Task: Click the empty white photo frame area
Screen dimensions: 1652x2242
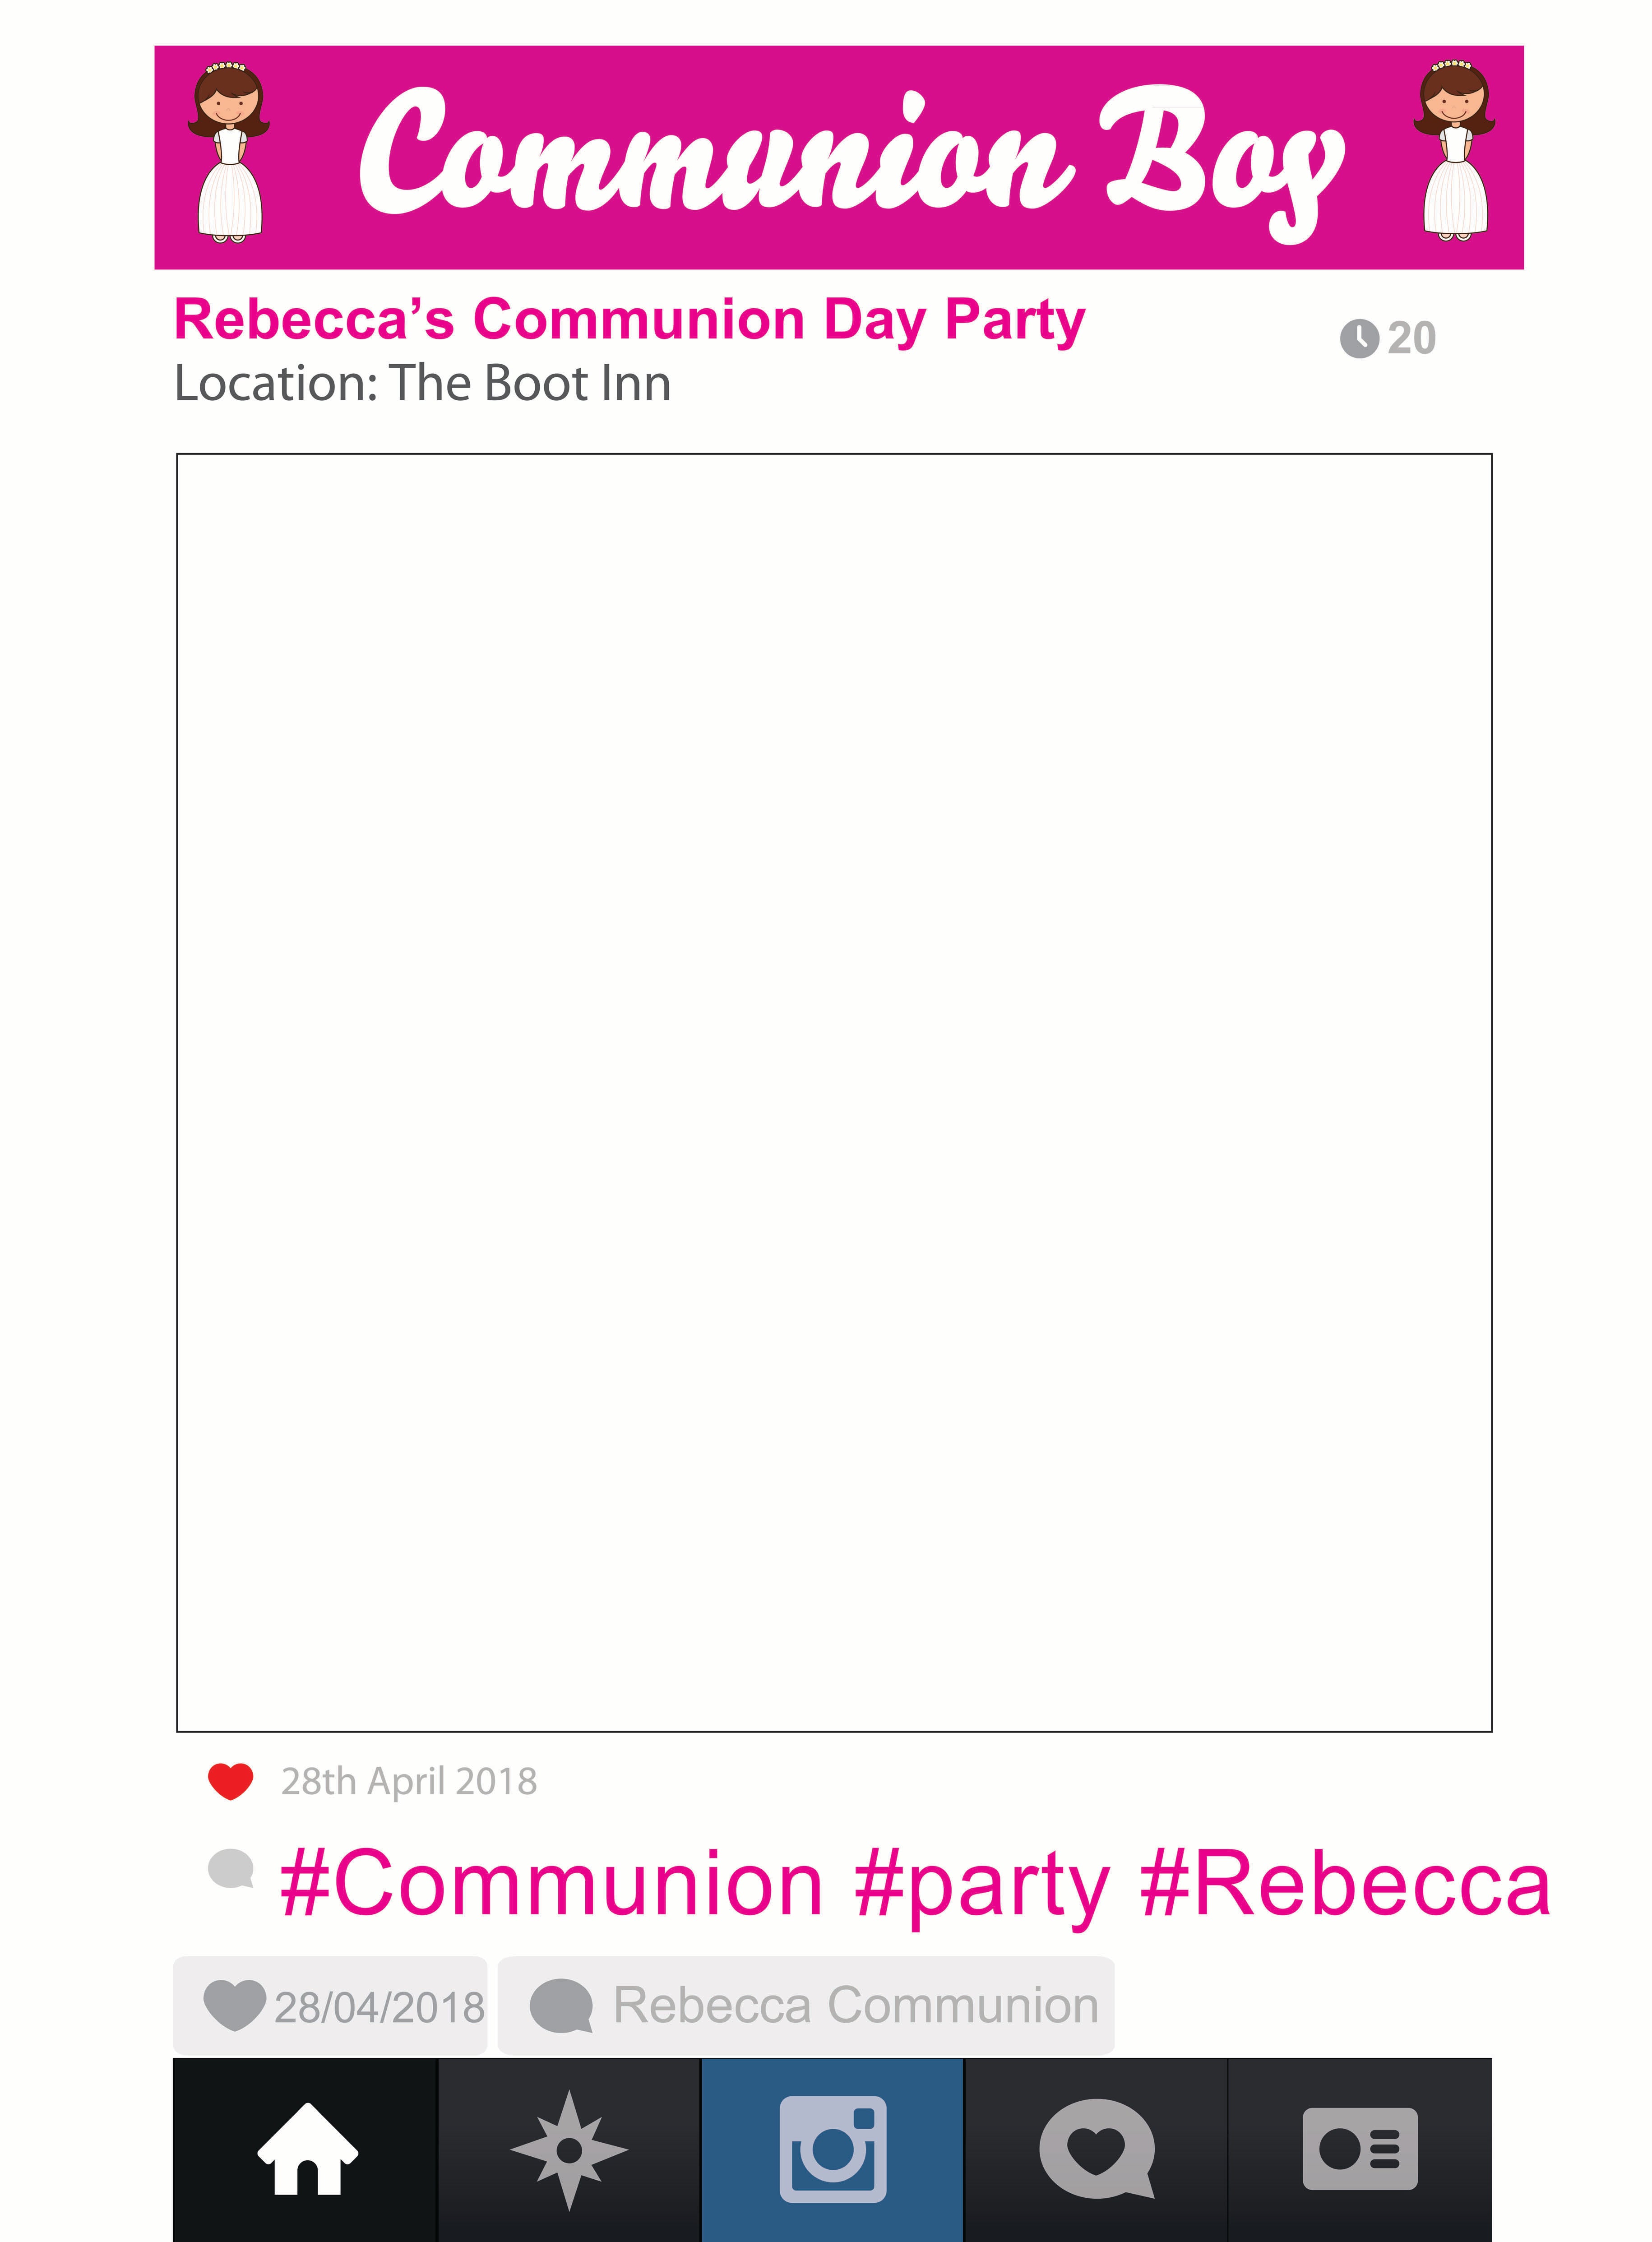Action: click(x=834, y=1092)
